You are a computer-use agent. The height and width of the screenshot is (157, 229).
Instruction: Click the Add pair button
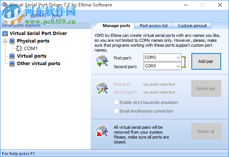[x=206, y=61]
